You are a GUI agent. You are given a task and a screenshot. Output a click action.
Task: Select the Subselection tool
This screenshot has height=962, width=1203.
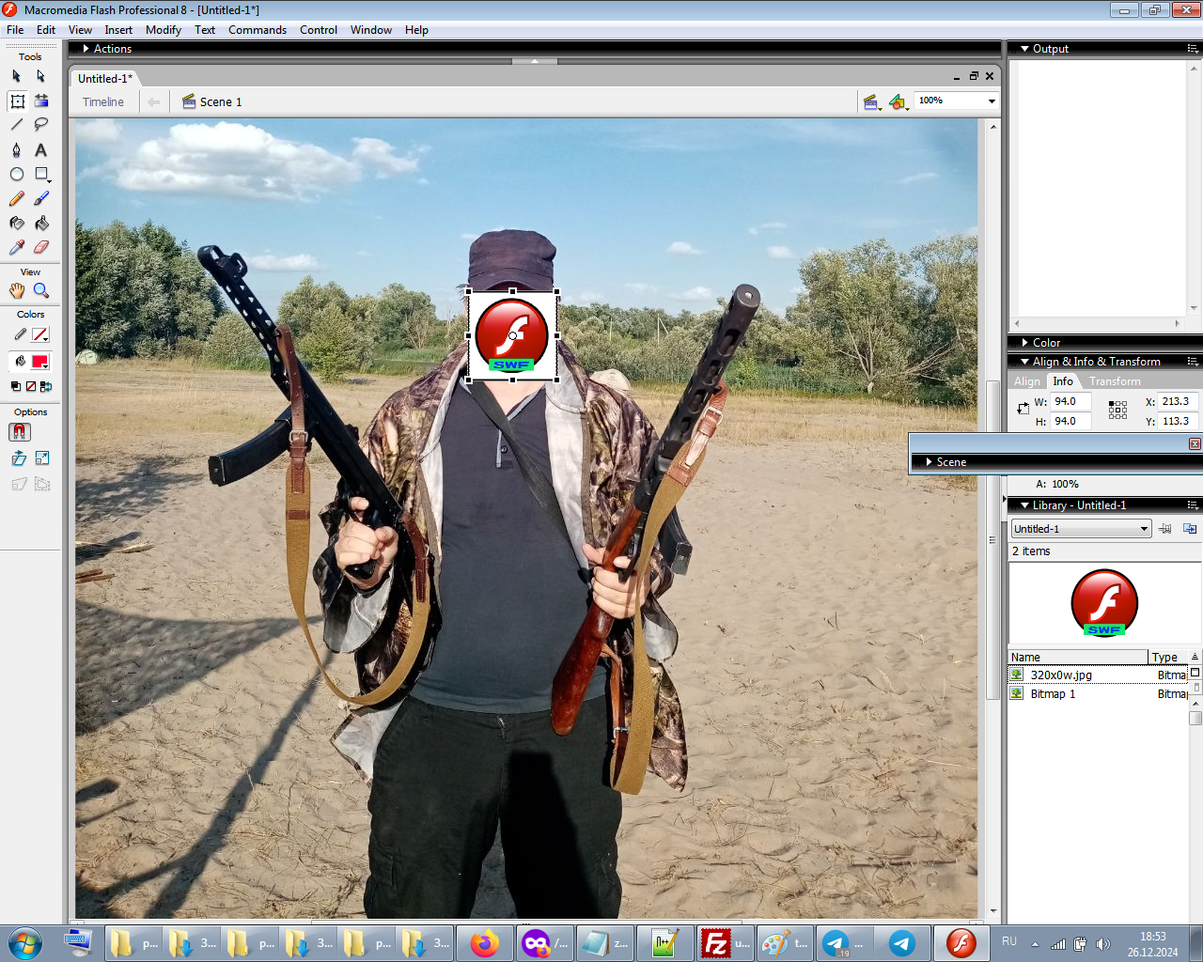pos(40,76)
